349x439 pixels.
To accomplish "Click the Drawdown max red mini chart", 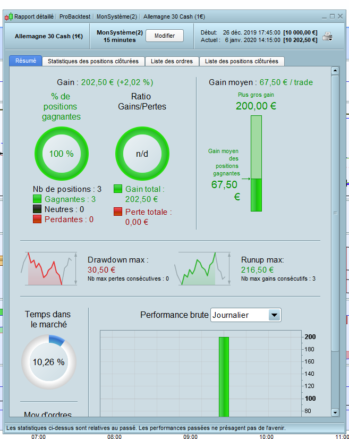I will (49, 268).
